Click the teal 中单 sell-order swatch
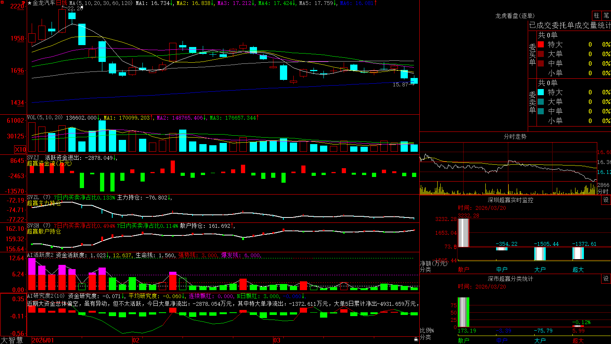 [541, 111]
